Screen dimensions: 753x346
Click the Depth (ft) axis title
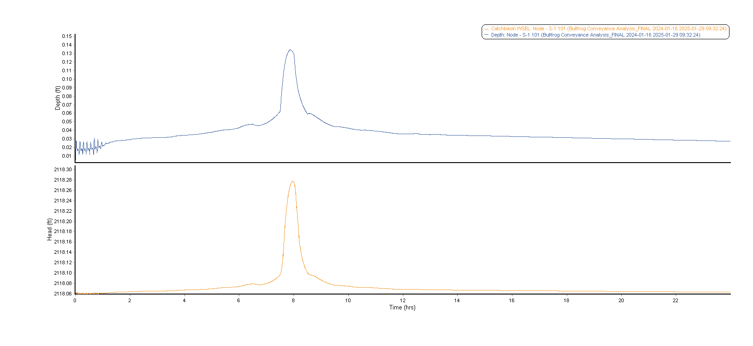pos(57,98)
